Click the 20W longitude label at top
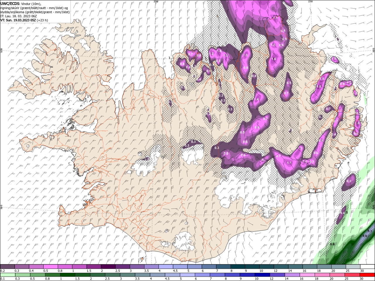 (156, 1)
